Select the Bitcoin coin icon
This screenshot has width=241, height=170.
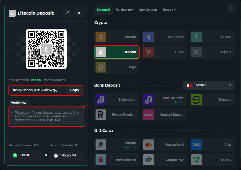(x=101, y=37)
